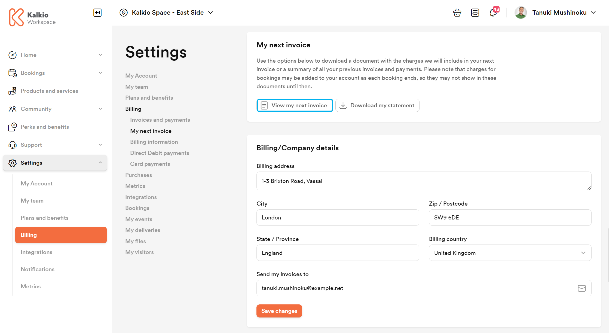Screen dimensions: 609x333
Task: Click the Zip / Postcode field
Action: pyautogui.click(x=510, y=218)
